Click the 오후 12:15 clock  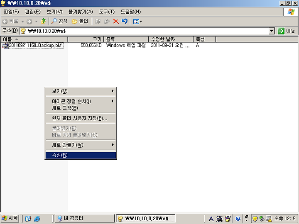click(x=285, y=218)
